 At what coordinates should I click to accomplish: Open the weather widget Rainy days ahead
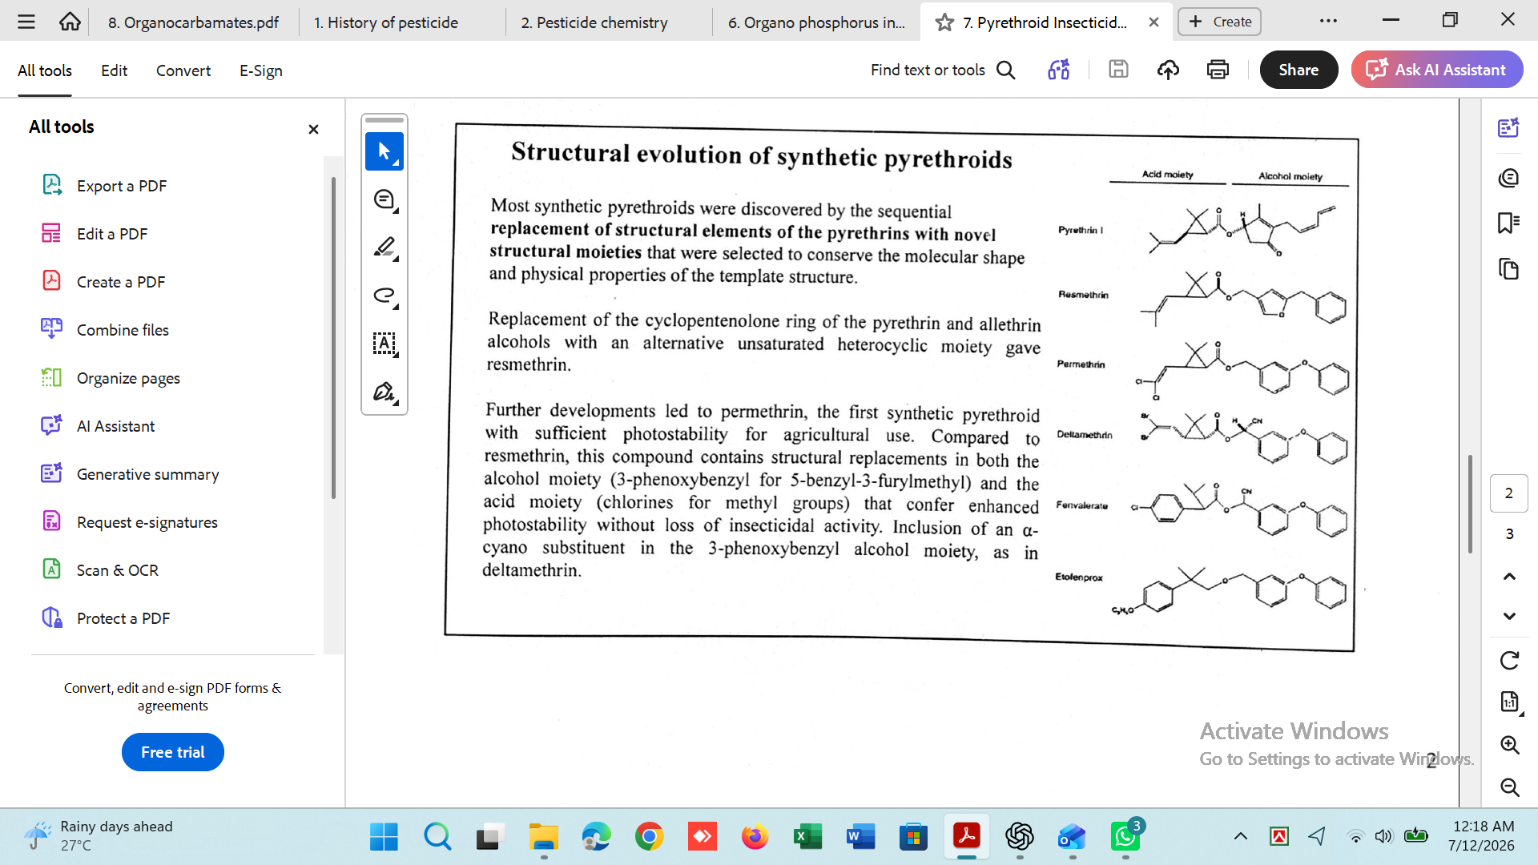[x=99, y=836]
